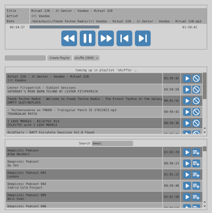The image size is (212, 213).
Task: Open the shuffle (2845) playlist dropdown
Action: tap(86, 58)
